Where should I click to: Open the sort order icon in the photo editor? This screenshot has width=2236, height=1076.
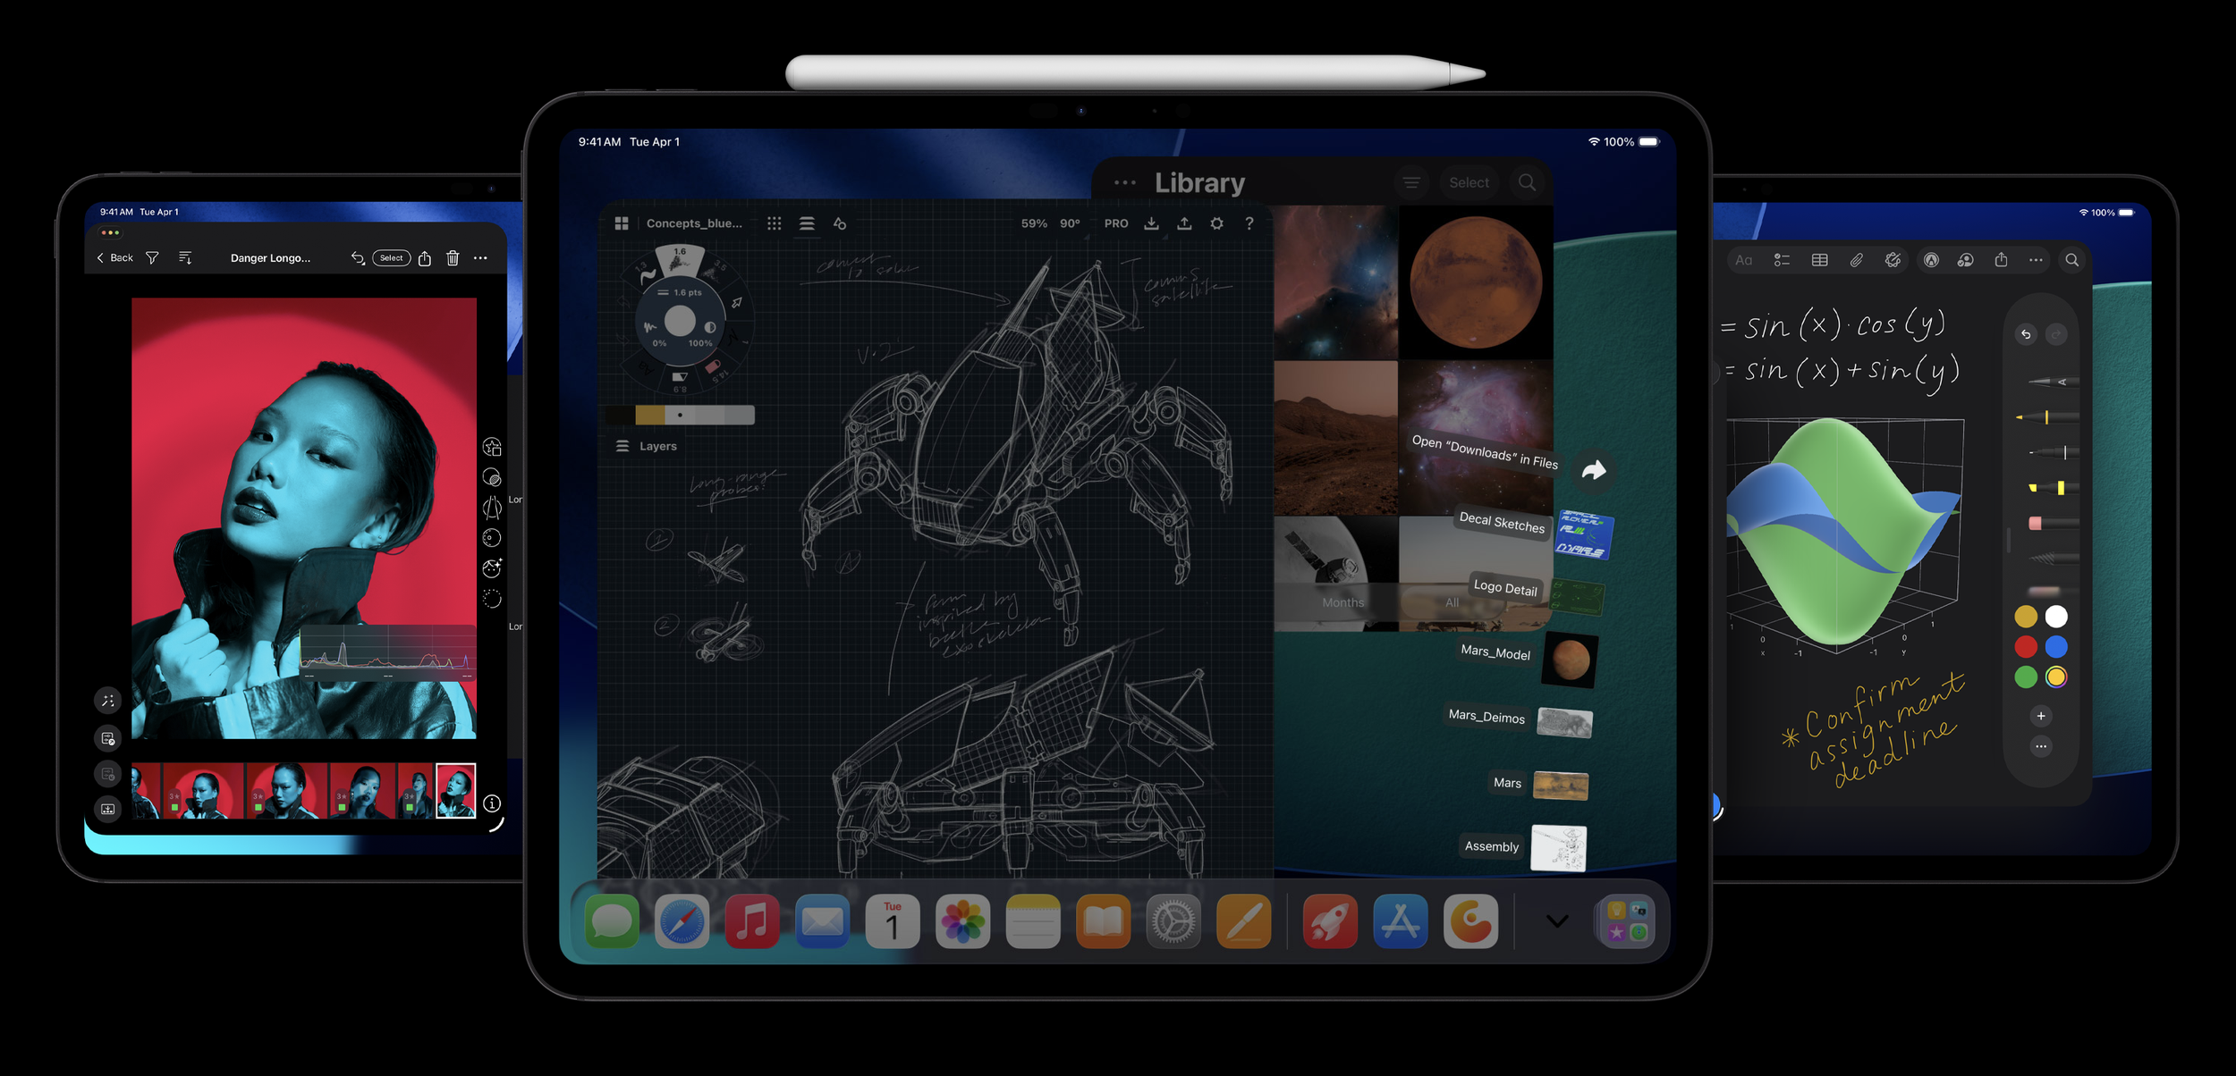point(185,258)
